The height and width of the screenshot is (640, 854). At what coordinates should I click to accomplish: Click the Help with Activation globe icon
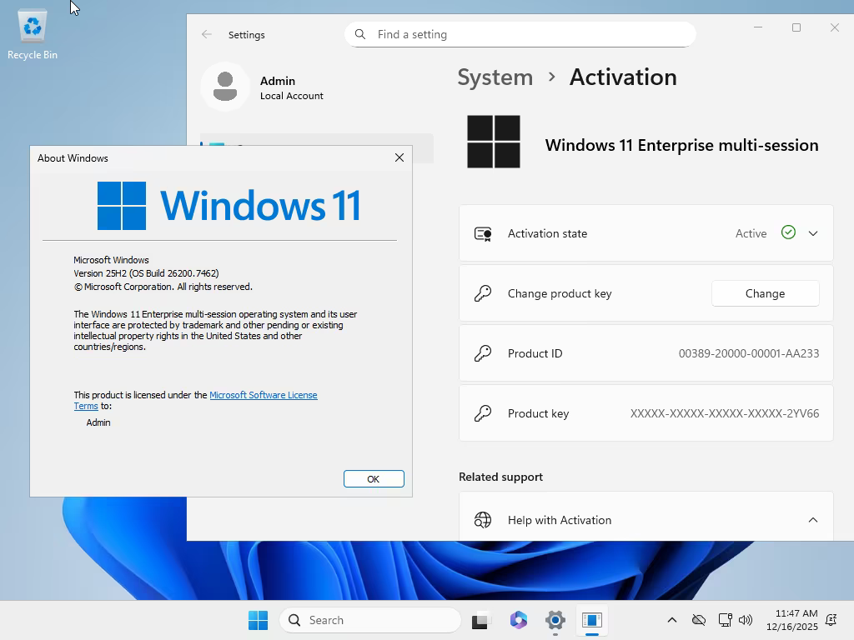(x=483, y=520)
